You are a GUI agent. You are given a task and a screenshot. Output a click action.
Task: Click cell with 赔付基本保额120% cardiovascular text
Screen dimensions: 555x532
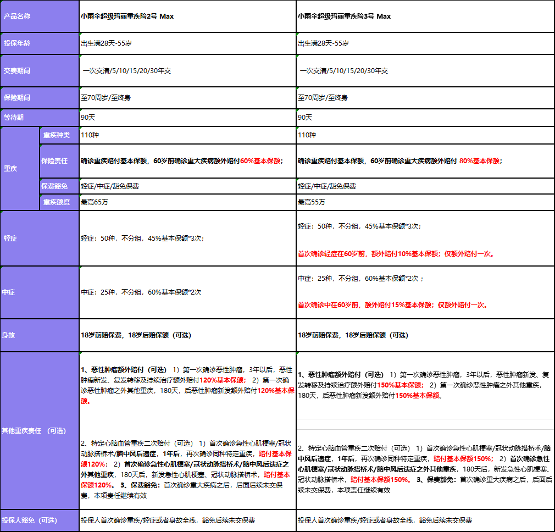pos(187,469)
